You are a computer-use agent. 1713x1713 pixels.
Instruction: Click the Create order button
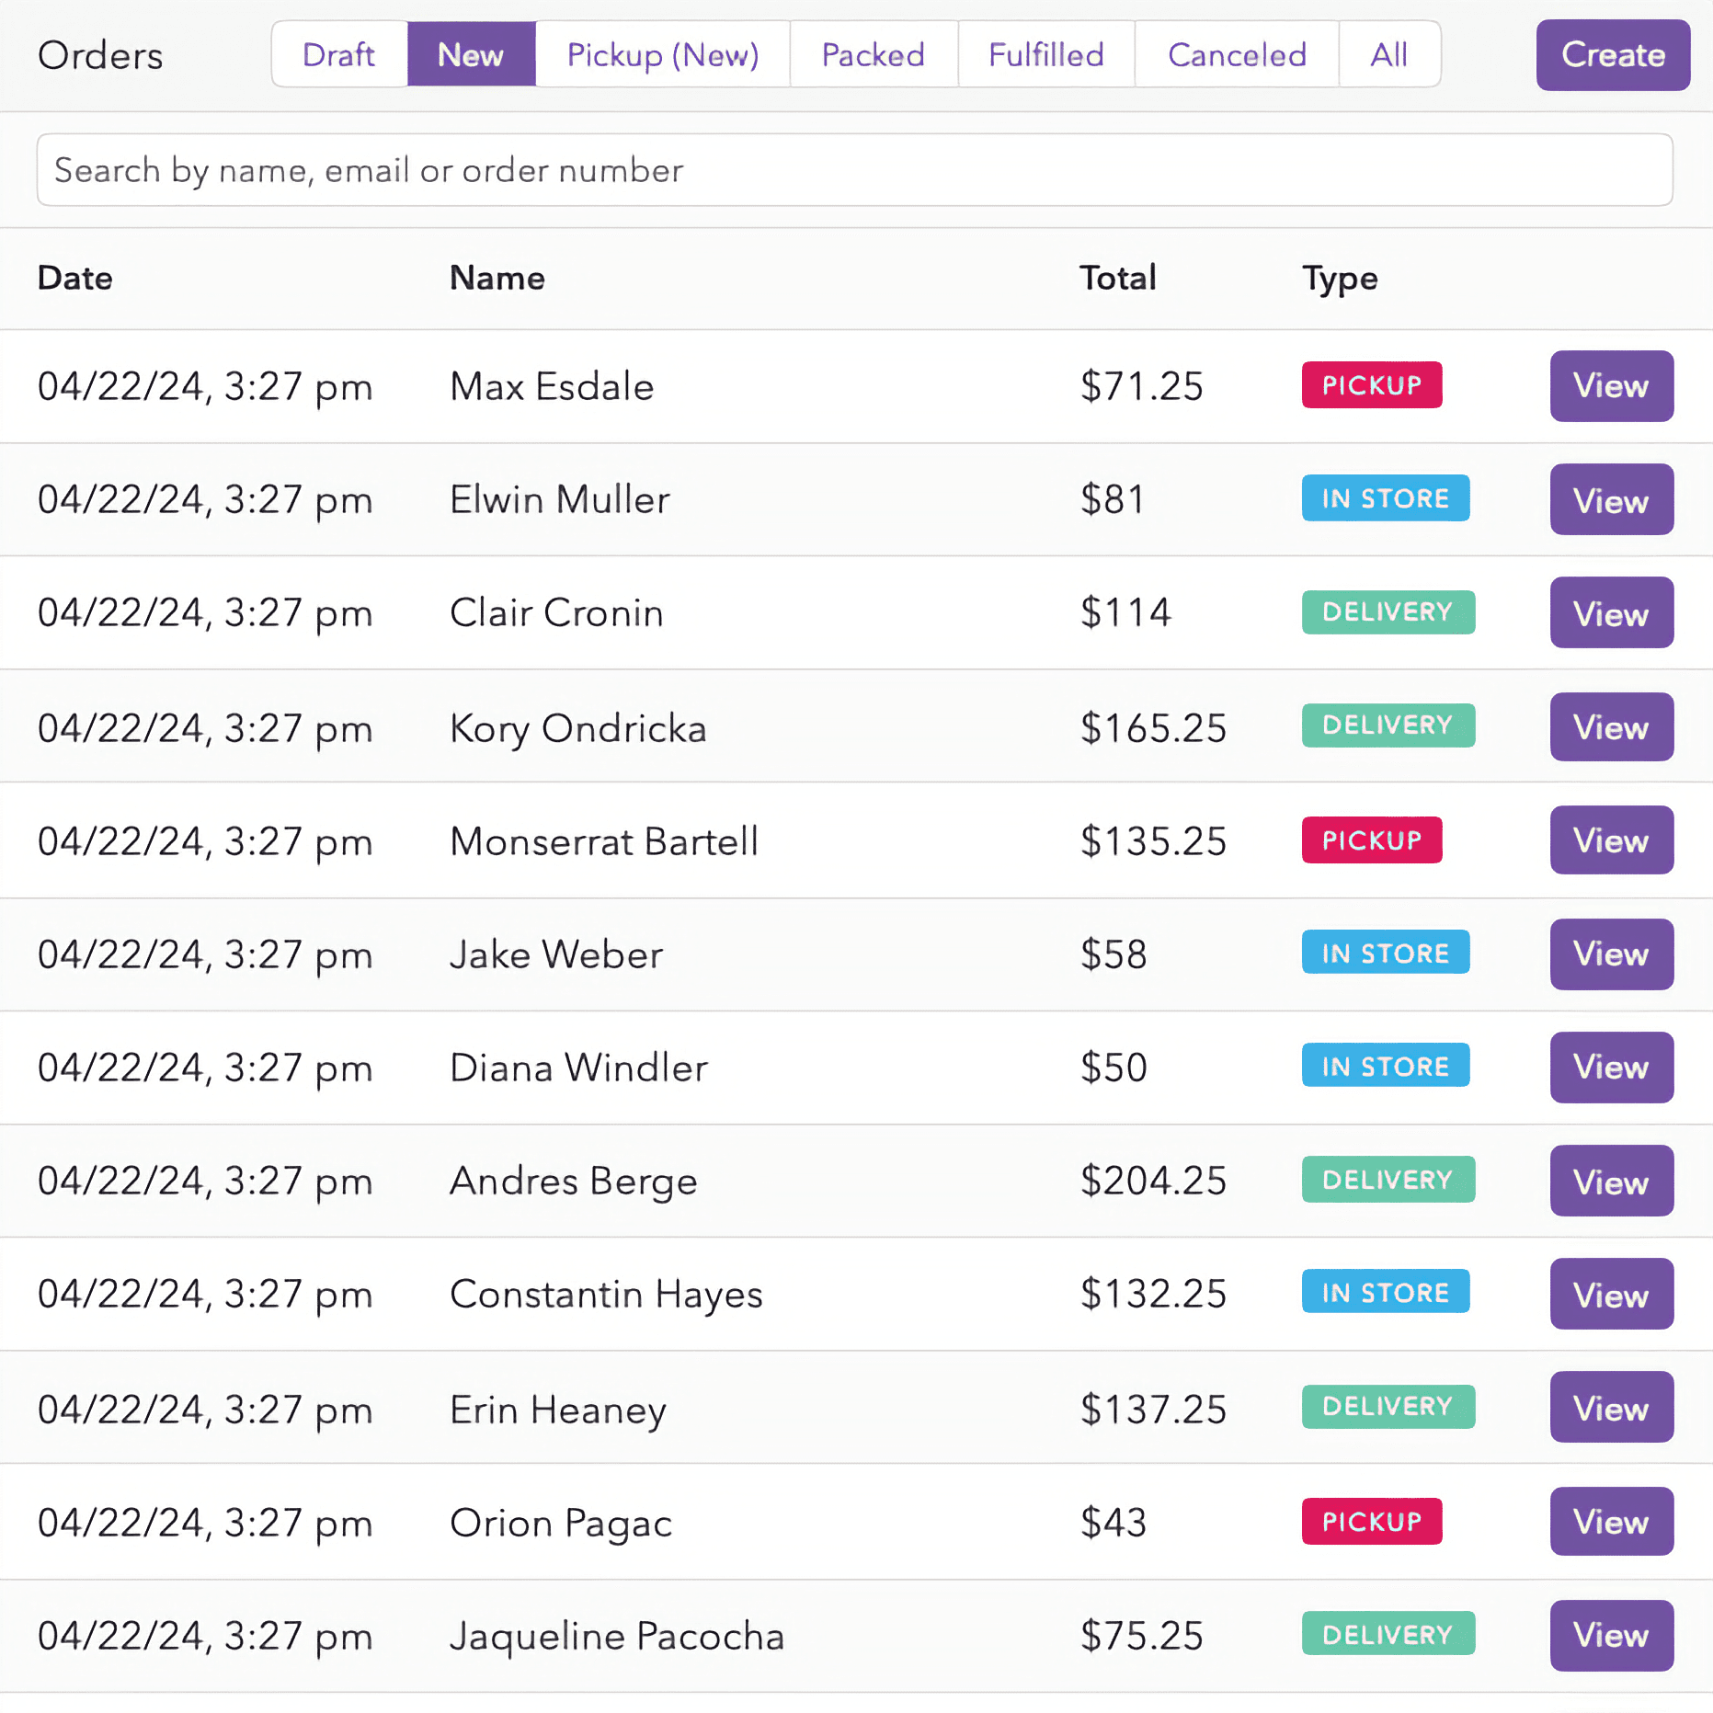tap(1612, 55)
